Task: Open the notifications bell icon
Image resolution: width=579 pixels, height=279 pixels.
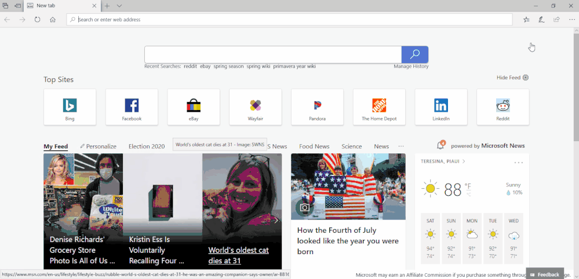Action: click(x=440, y=145)
